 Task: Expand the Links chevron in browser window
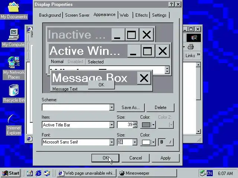199,55
